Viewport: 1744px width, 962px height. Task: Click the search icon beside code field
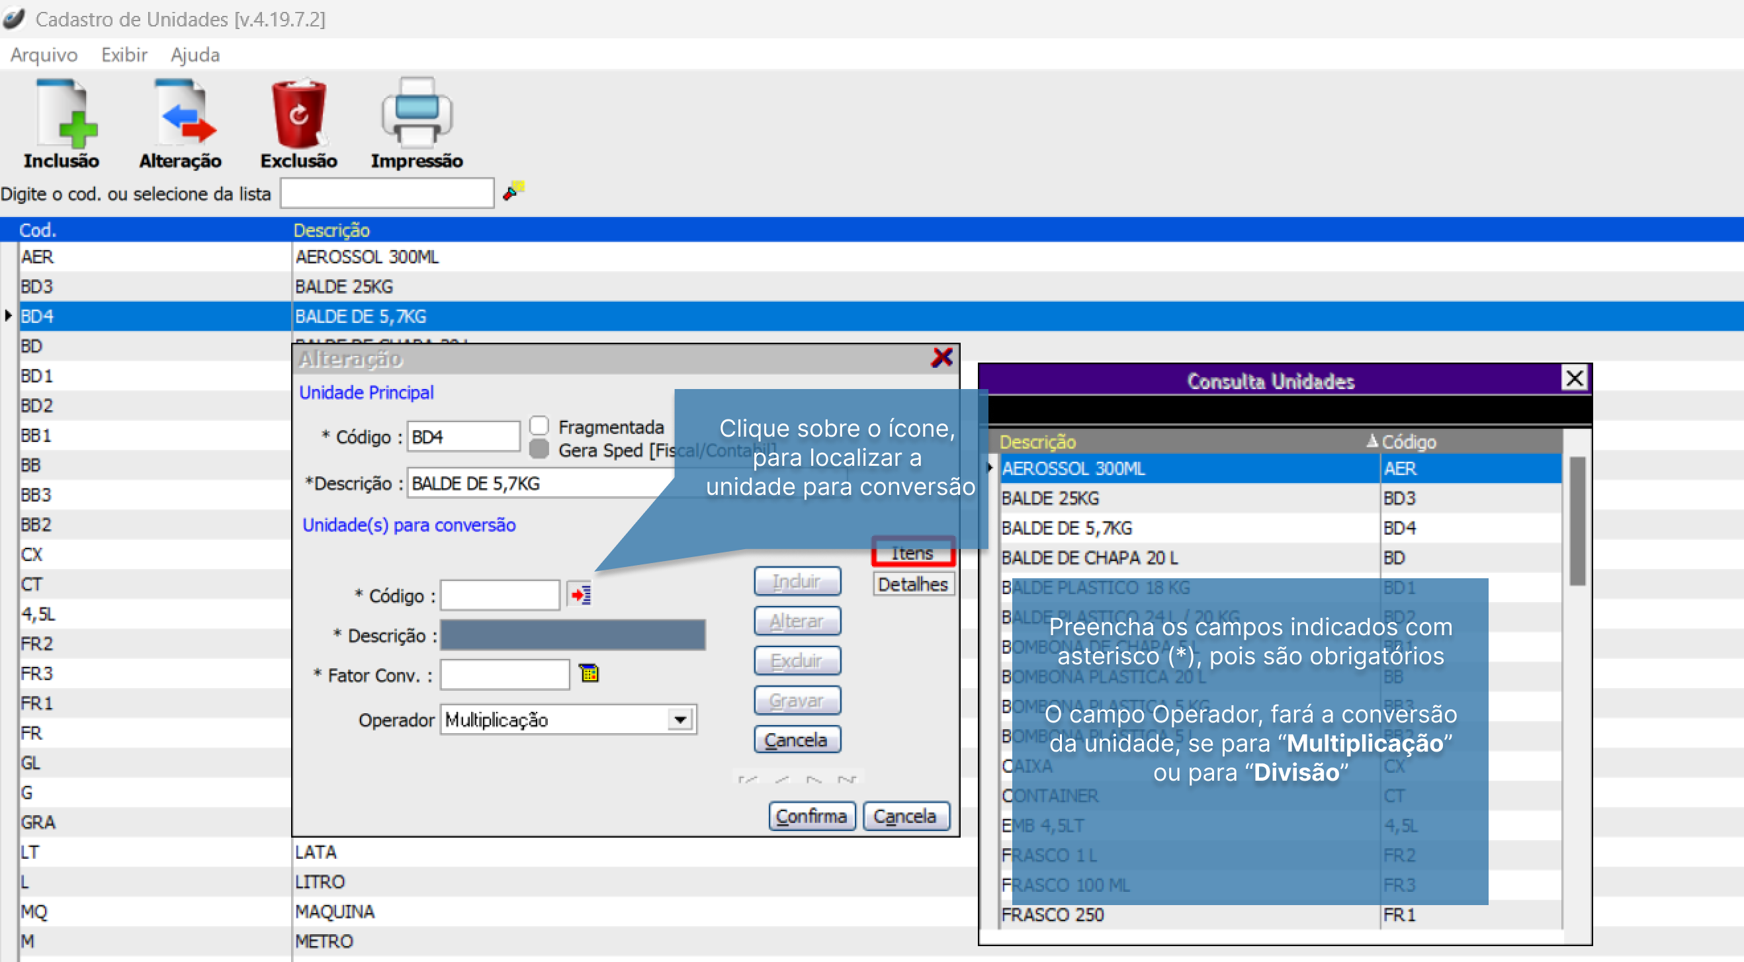[513, 192]
